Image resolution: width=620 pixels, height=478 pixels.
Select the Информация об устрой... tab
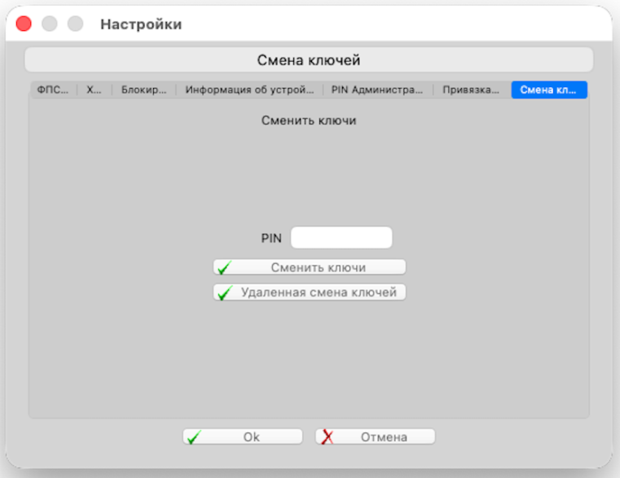coord(249,90)
